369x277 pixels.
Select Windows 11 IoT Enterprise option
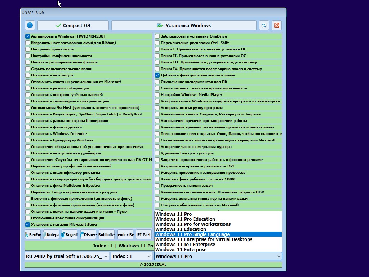pos(218,245)
